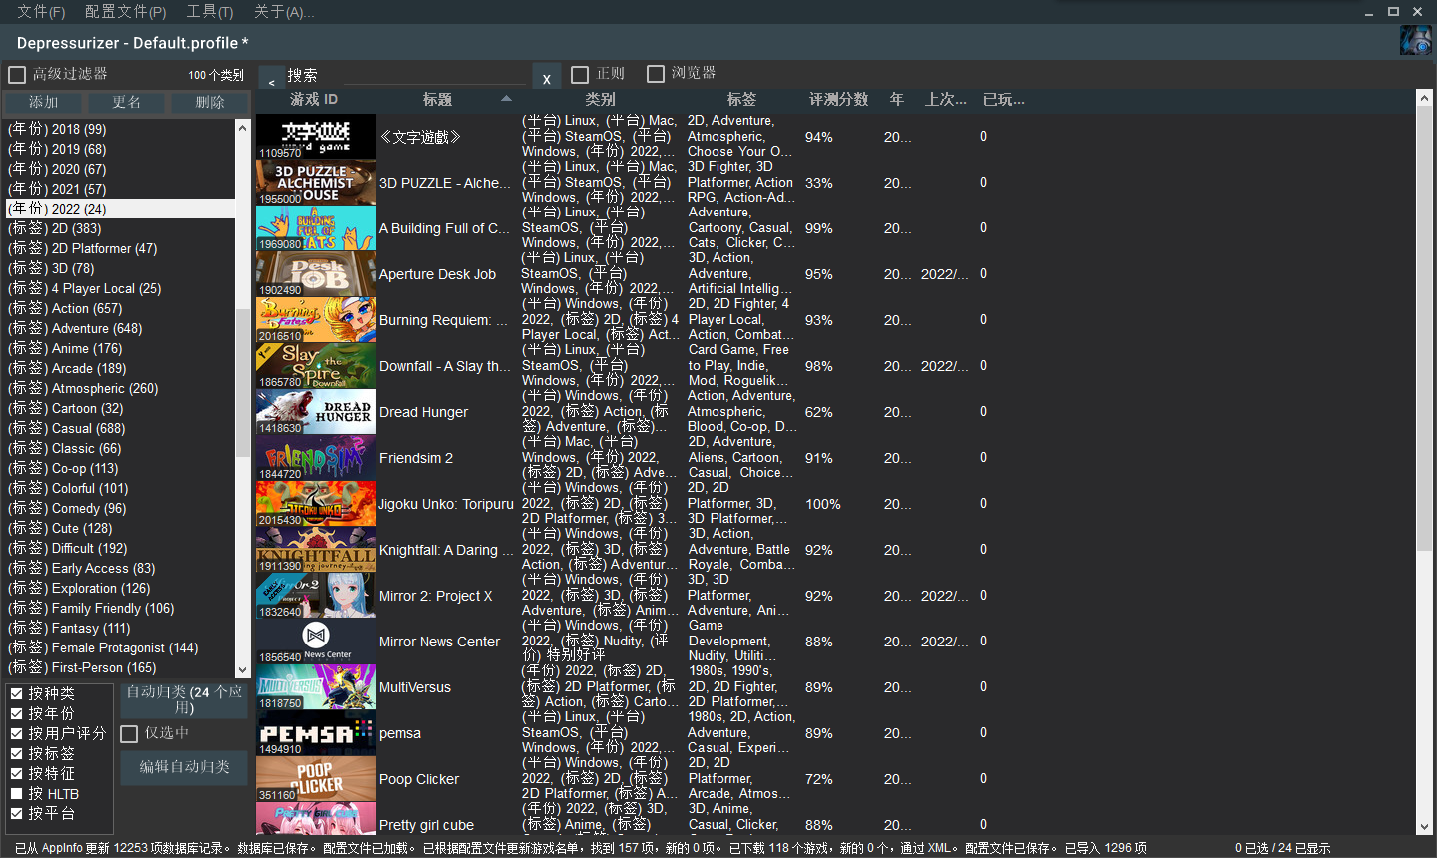Uncheck the 按标签 option
Screen dimensions: 1437x858
point(17,753)
